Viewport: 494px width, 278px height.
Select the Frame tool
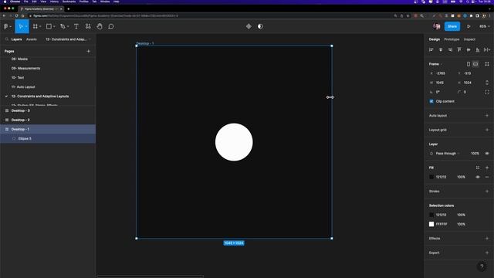(x=36, y=26)
